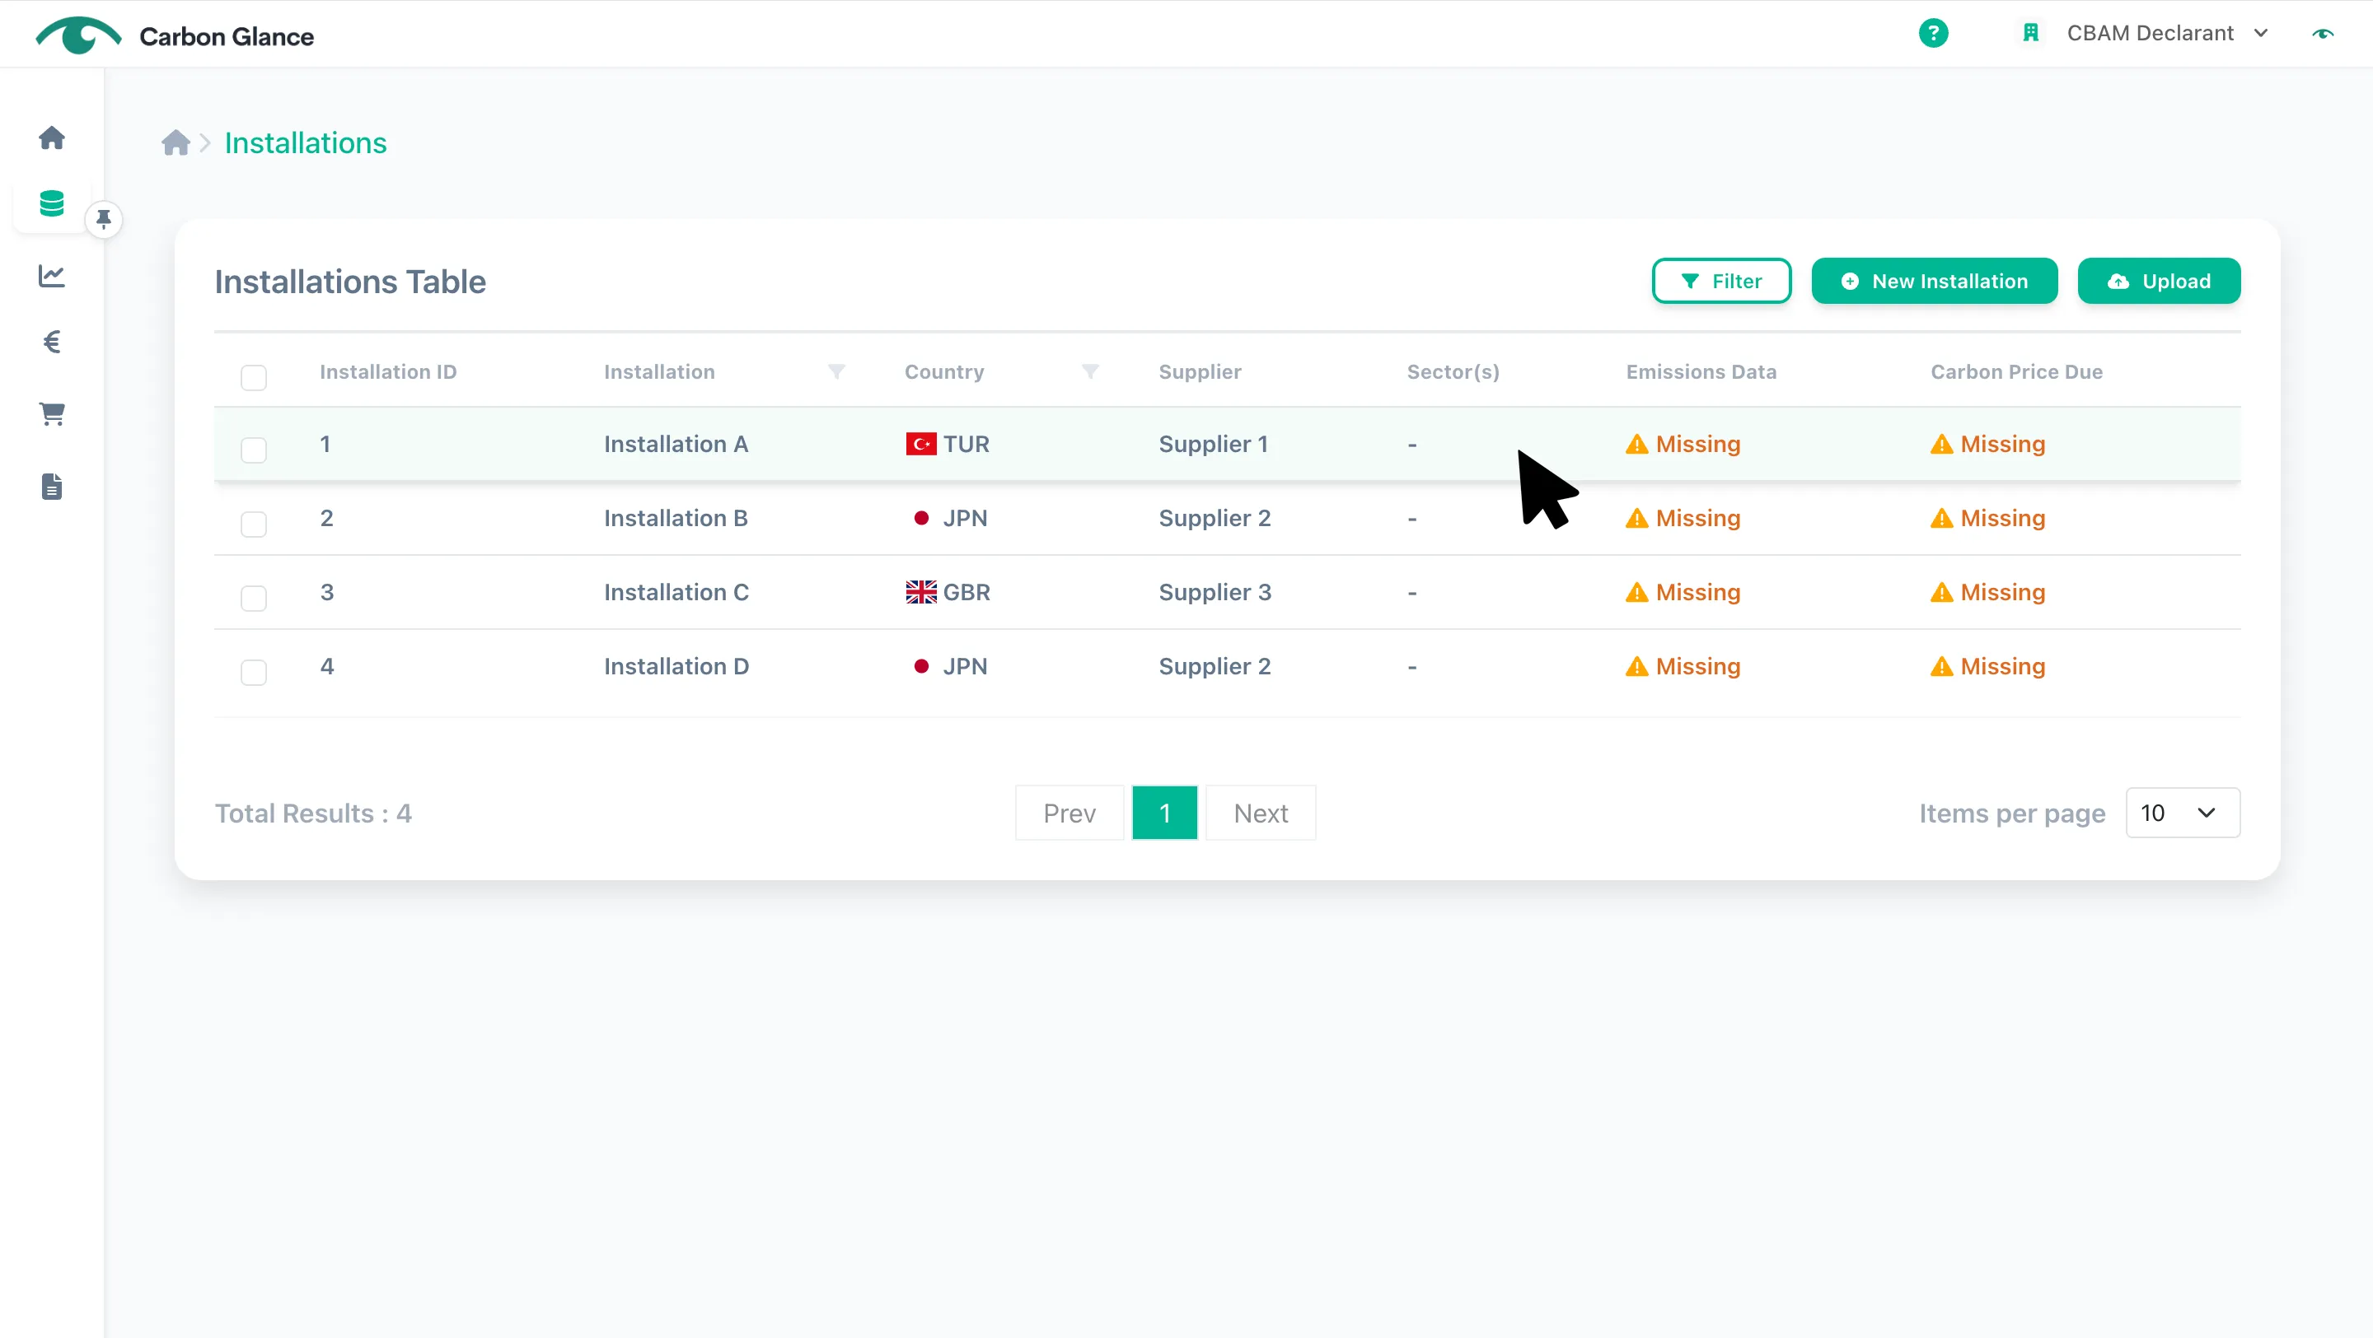Open the Home sidebar icon
The height and width of the screenshot is (1338, 2373).
tap(52, 138)
